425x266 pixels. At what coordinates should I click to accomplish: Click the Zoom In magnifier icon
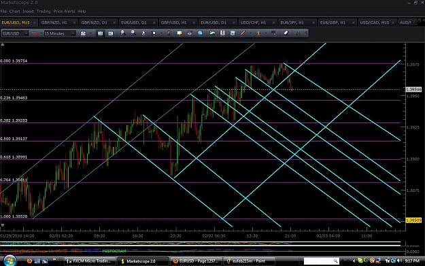(123, 33)
